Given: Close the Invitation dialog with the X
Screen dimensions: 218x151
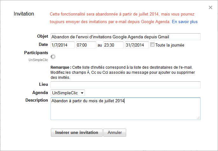Looking at the screenshot, I should coord(210,7).
